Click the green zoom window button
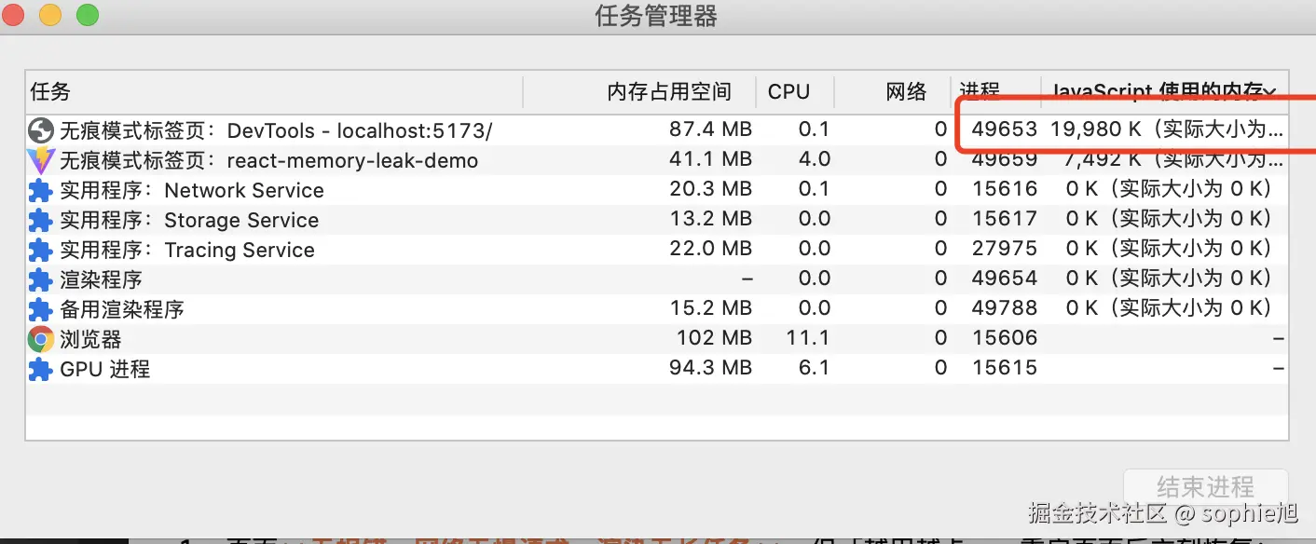Viewport: 1316px width, 544px height. coord(86,15)
